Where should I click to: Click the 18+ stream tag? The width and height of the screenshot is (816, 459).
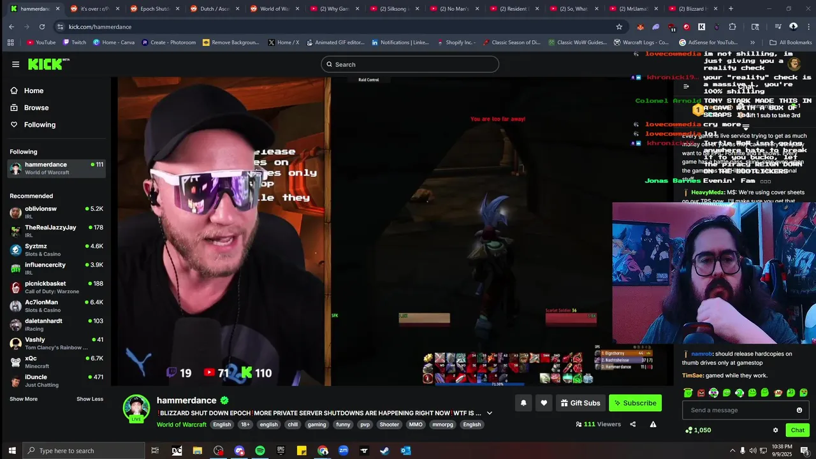point(245,425)
